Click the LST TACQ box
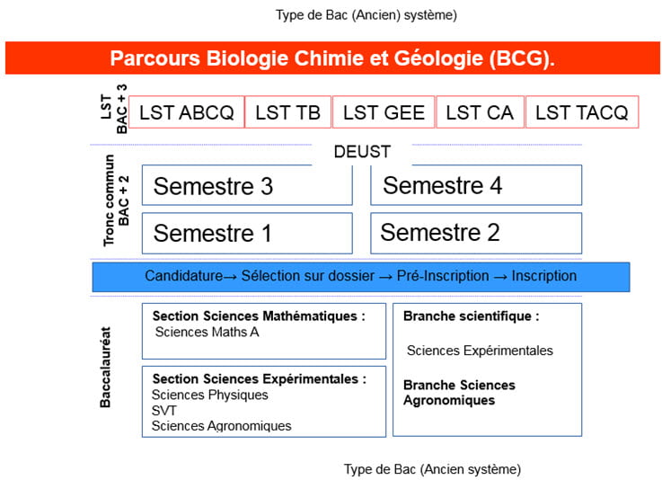The image size is (662, 480). 582,112
